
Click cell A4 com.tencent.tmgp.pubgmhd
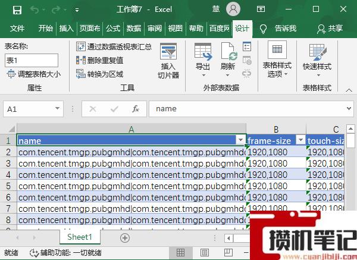pyautogui.click(x=131, y=175)
